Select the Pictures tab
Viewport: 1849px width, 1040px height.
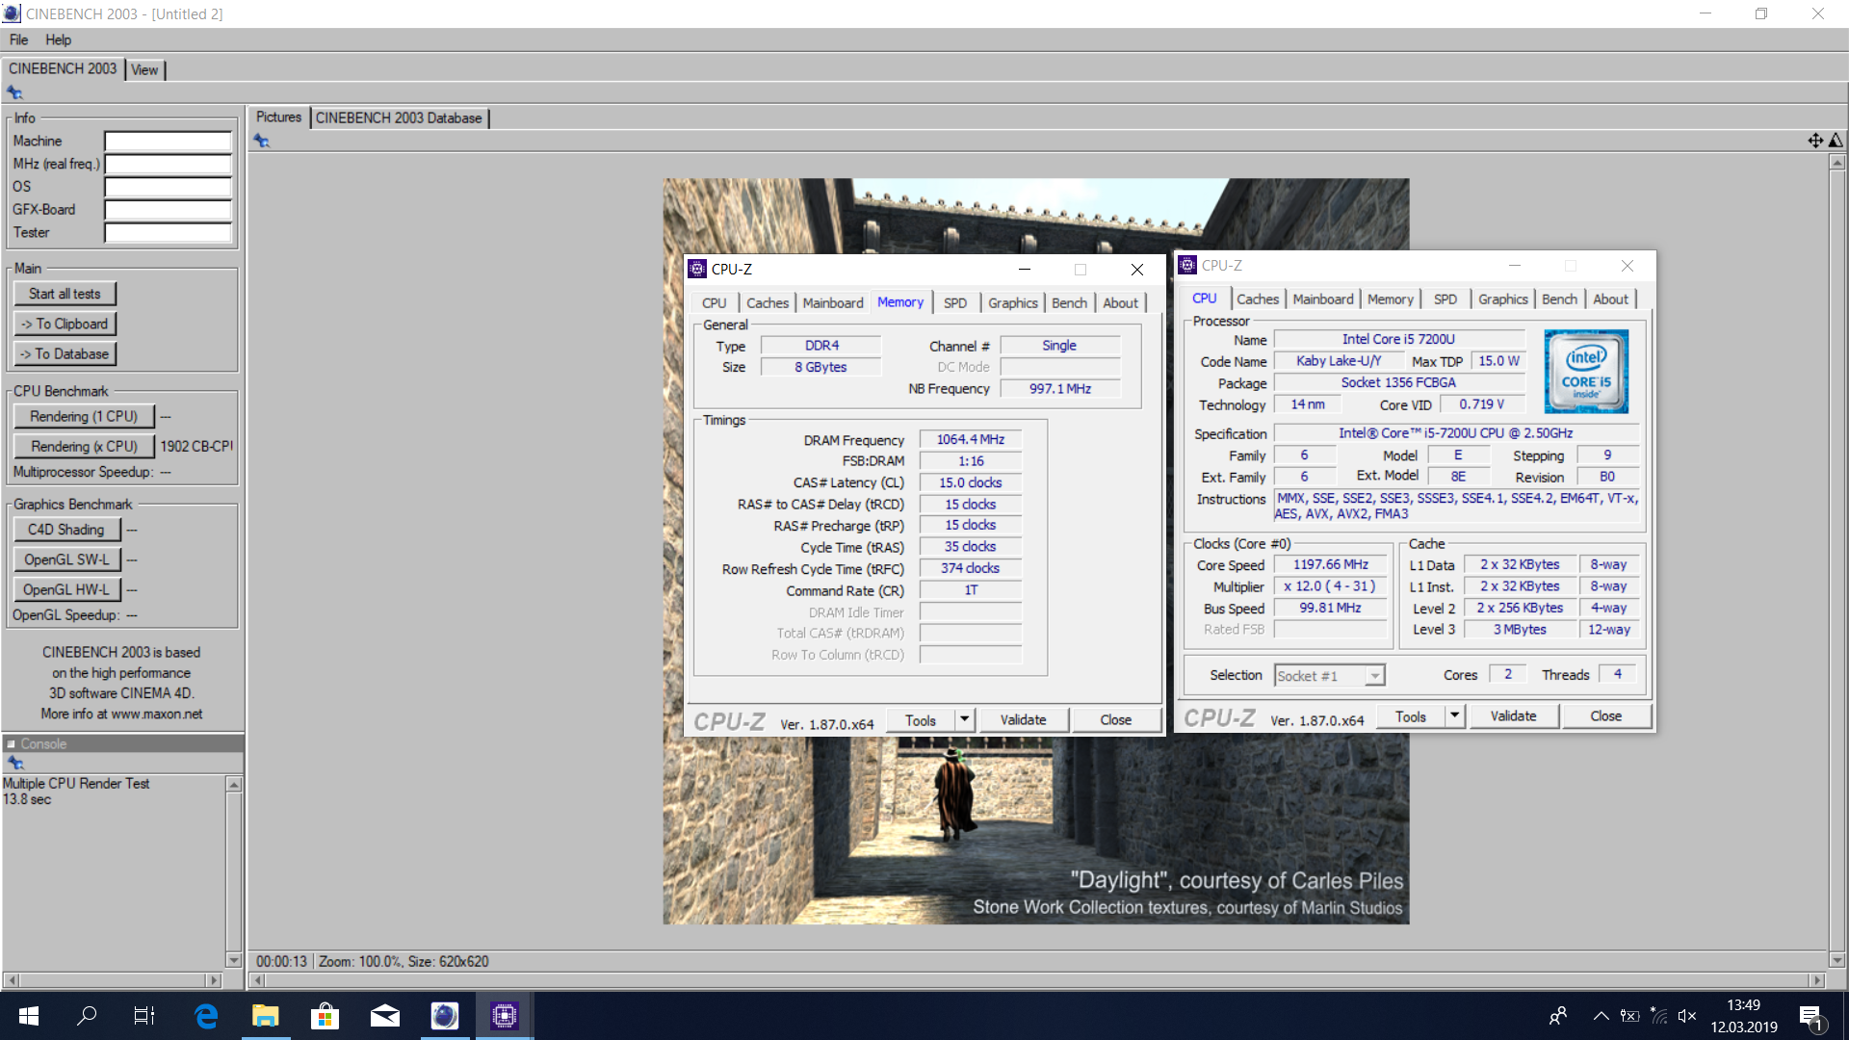pos(278,117)
